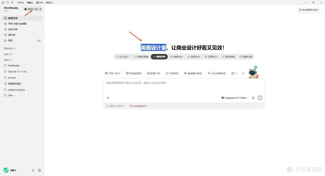Choose the 剧情广告 preset chip
This screenshot has width=325, height=176.
click(x=153, y=73)
